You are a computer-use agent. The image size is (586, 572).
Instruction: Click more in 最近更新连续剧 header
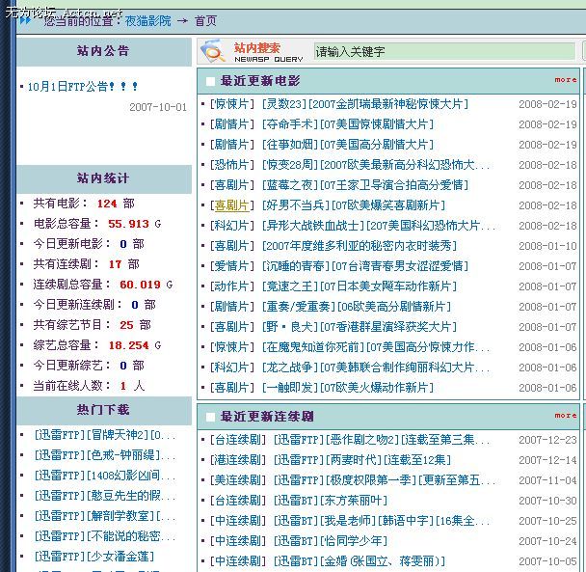coord(566,415)
